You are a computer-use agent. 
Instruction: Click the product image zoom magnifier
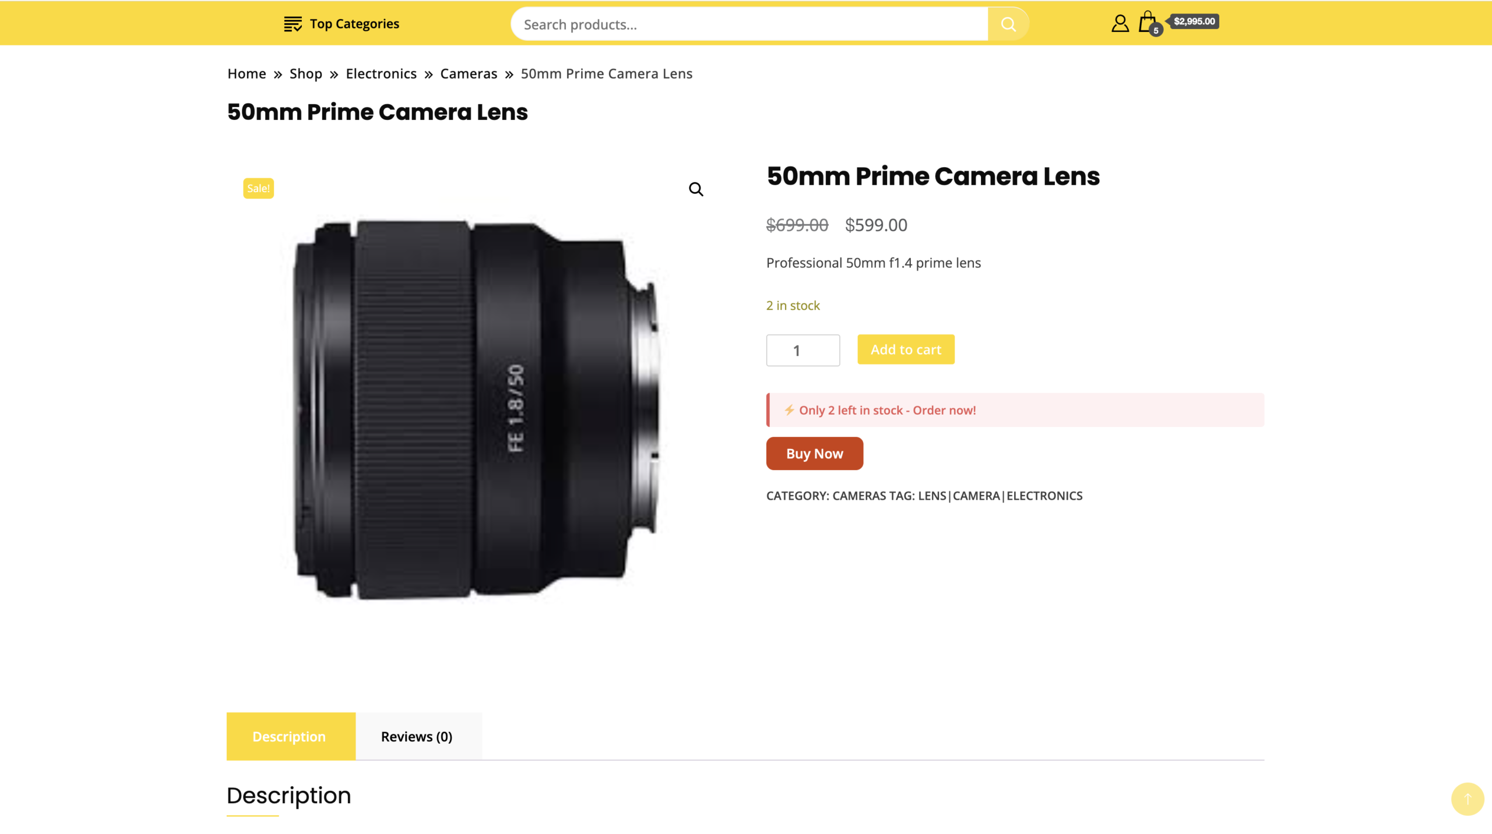pyautogui.click(x=696, y=189)
